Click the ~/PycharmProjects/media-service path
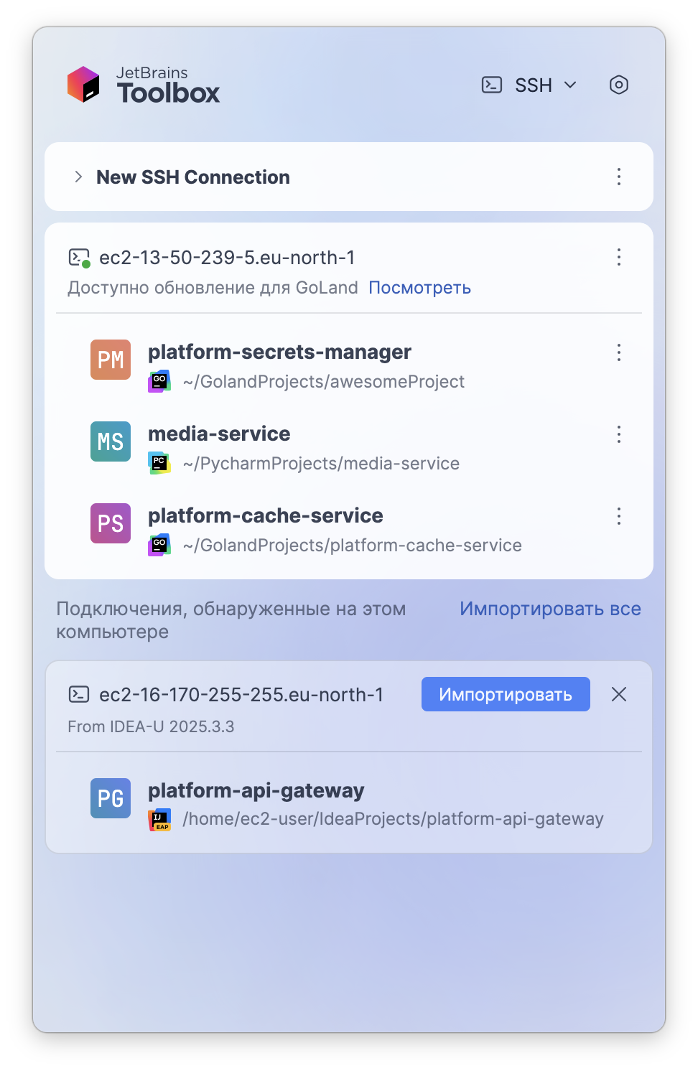The width and height of the screenshot is (698, 1071). [321, 464]
